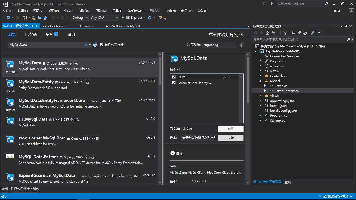Click the Sign in link 登录
The width and height of the screenshot is (356, 200).
(x=337, y=11)
